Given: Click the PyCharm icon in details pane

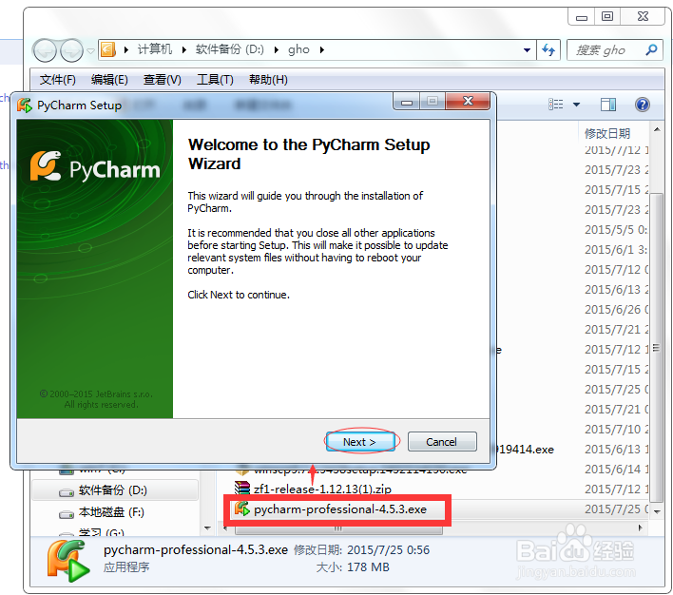Looking at the screenshot, I should coord(68,561).
